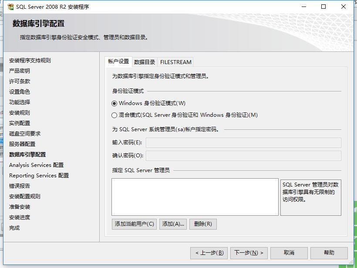357x268 pixels.
Task: Focus the 输入密码(E) password field
Action: click(244, 142)
